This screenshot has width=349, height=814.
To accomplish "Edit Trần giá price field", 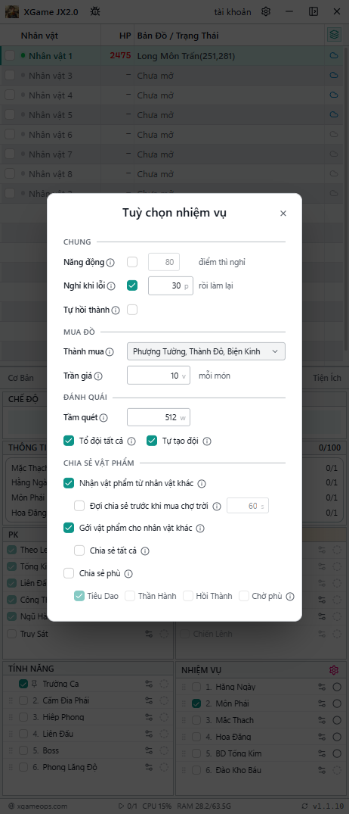I will (x=159, y=376).
